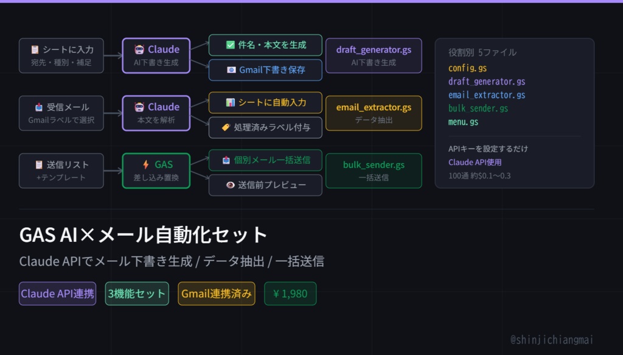Click the inbox icon beside 受信メール
This screenshot has width=623, height=355.
pyautogui.click(x=39, y=107)
